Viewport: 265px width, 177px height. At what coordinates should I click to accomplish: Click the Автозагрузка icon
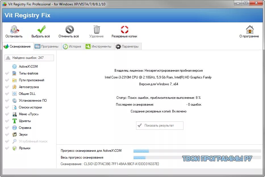click(14, 87)
